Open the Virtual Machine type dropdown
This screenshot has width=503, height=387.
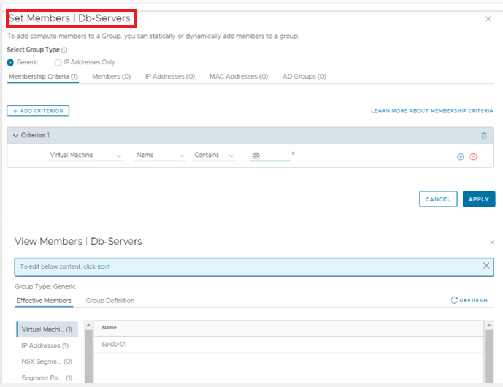85,156
